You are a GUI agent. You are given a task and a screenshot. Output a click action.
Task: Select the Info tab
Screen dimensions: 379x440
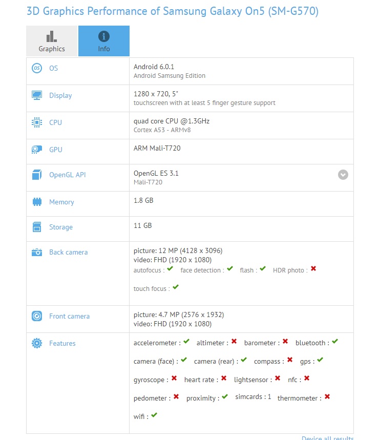(104, 41)
